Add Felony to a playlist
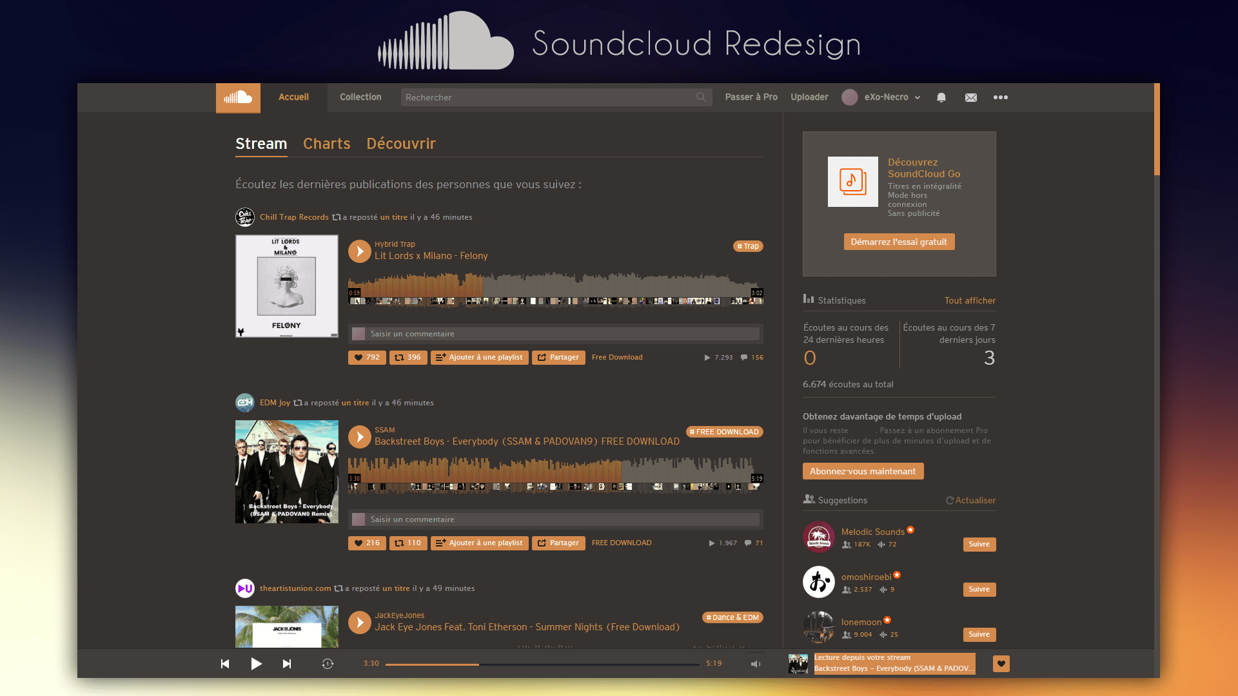 (x=480, y=358)
